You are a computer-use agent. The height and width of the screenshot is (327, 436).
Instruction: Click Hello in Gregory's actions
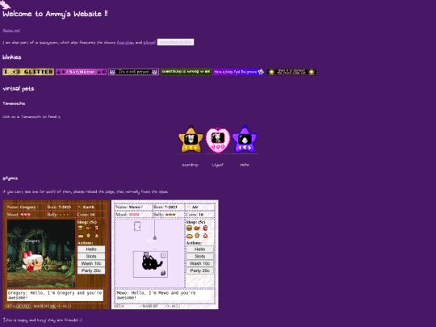pos(91,249)
